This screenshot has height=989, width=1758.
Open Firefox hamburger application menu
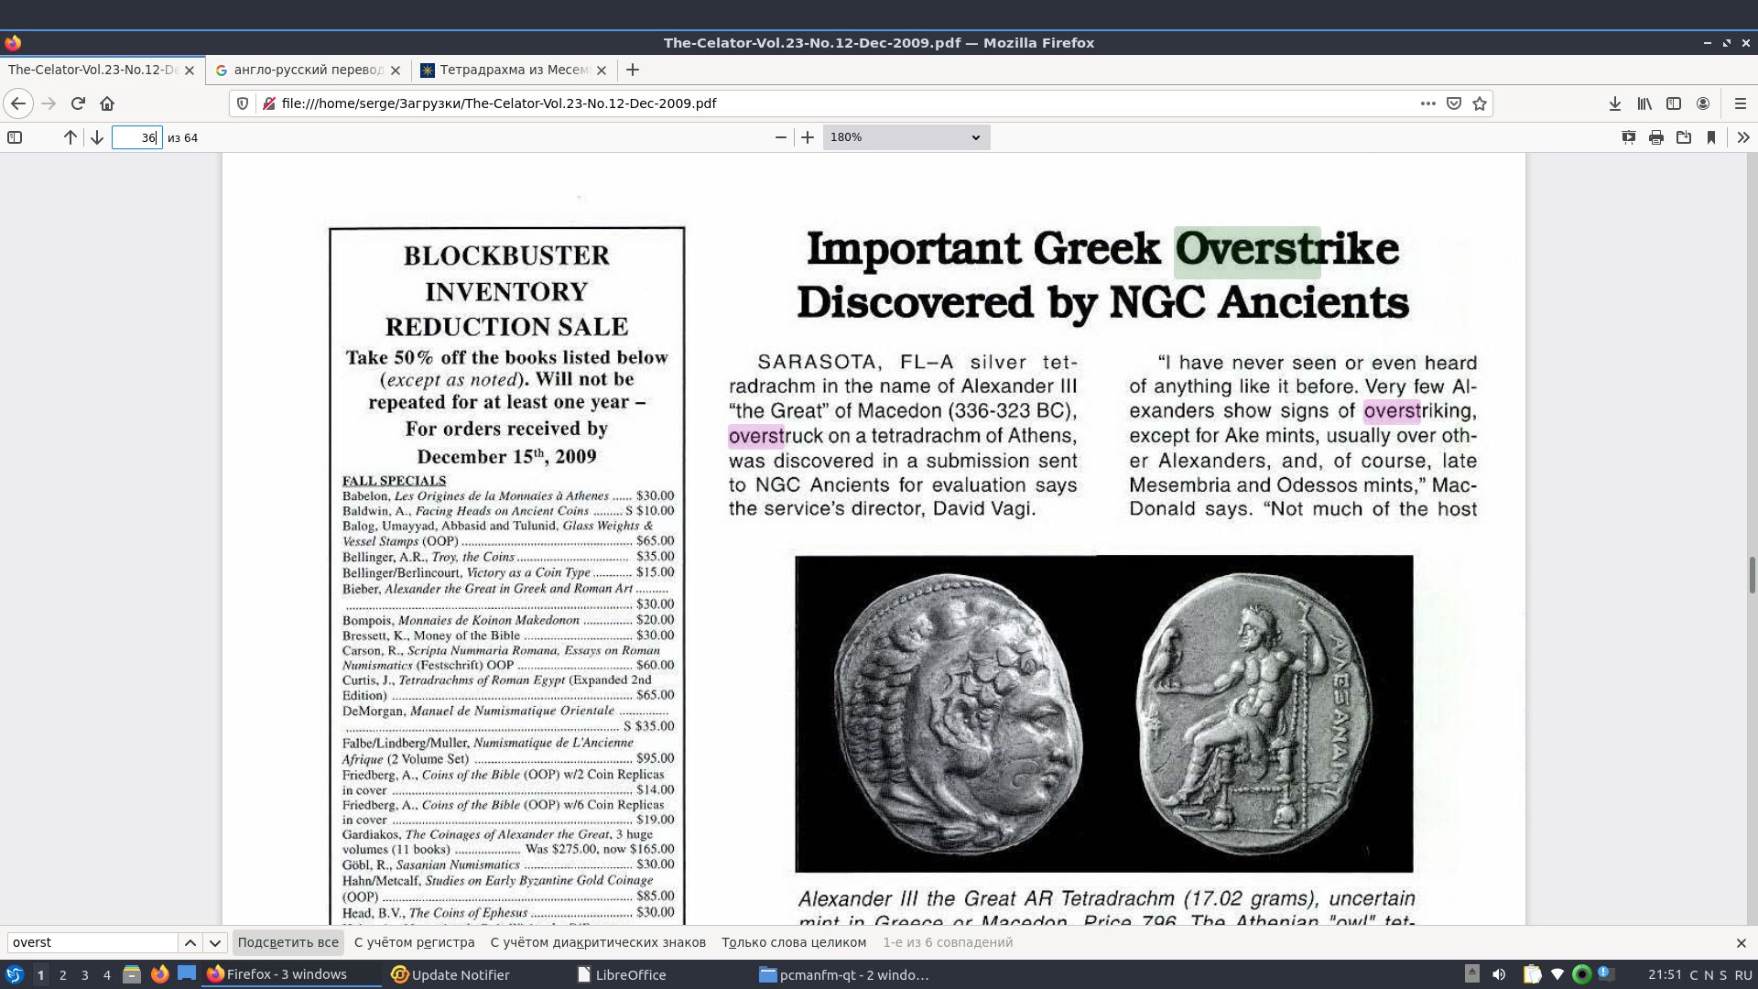tap(1741, 103)
